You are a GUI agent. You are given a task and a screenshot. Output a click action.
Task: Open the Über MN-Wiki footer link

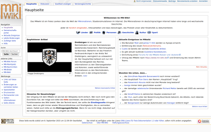(x=102, y=123)
